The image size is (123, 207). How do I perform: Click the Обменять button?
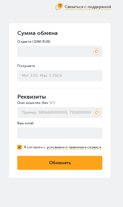coord(60,163)
